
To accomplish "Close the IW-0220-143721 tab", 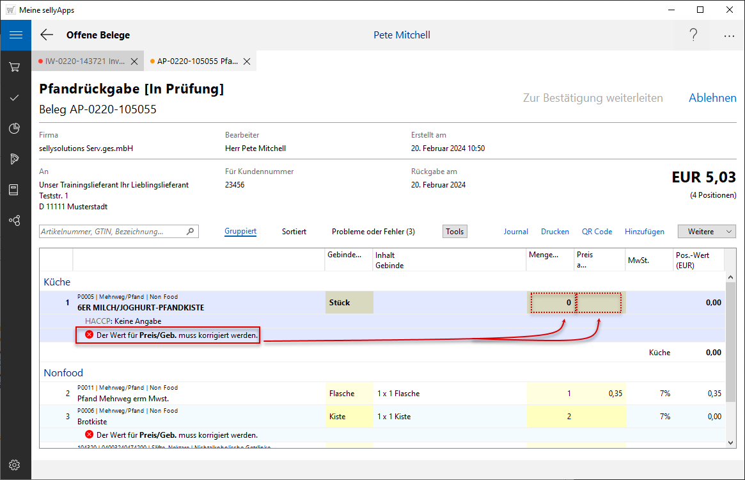I will click(134, 62).
